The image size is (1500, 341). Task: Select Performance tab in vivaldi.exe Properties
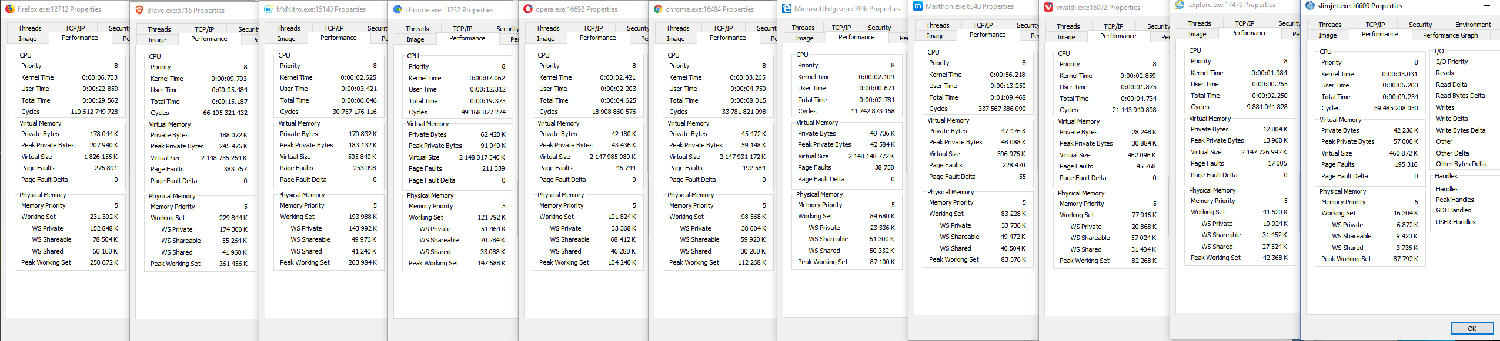[x=1118, y=36]
